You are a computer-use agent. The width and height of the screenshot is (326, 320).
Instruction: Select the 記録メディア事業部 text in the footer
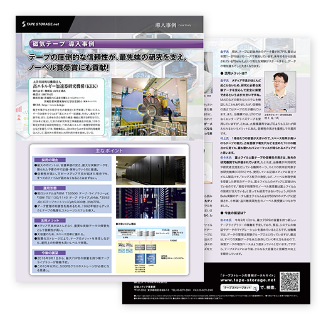(x=145, y=287)
